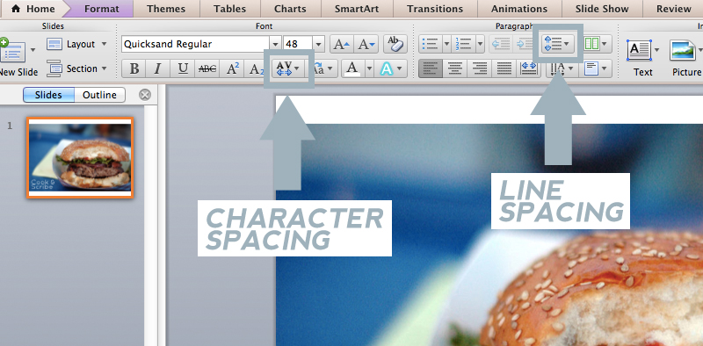The image size is (703, 346).
Task: Click the bulleted list icon
Action: (x=431, y=44)
